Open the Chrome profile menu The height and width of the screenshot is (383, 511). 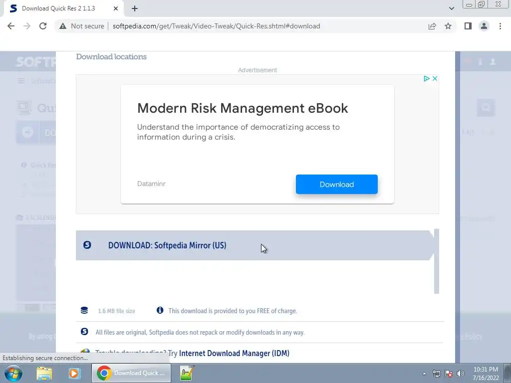point(484,26)
